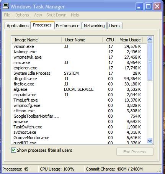The height and width of the screenshot is (174, 165).
Task: Click the scrollbar up arrow
Action: [150, 39]
